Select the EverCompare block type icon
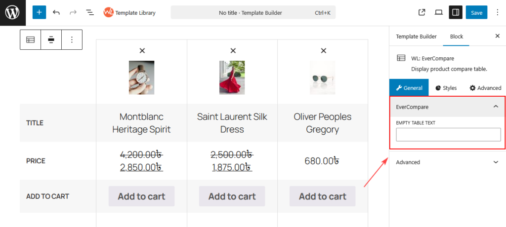The height and width of the screenshot is (227, 506). (x=30, y=39)
